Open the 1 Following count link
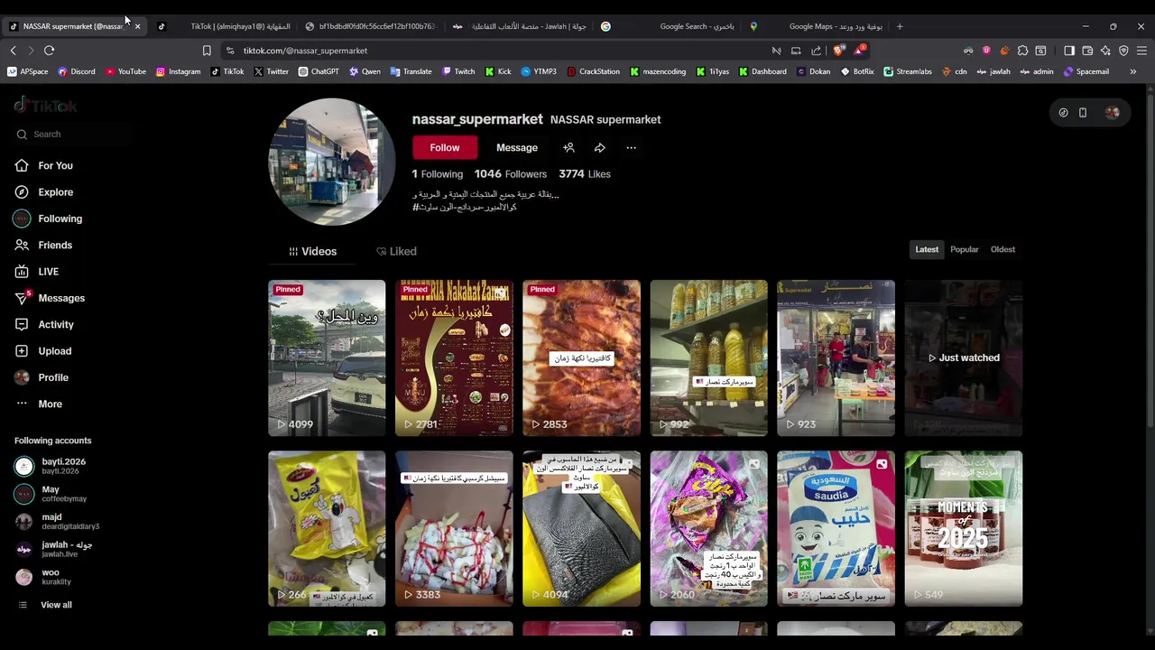 438,173
